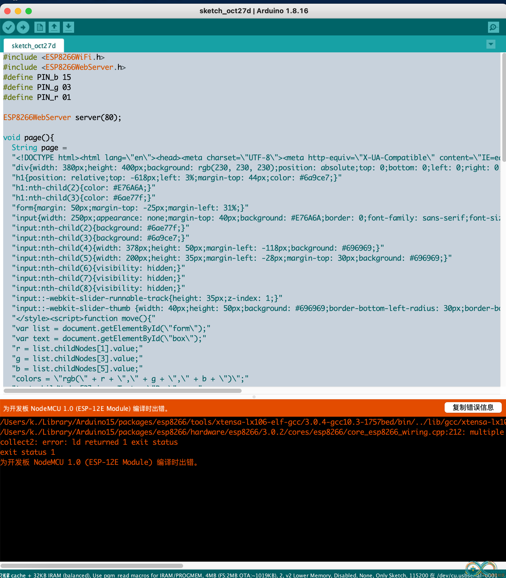Open a sketch with Open icon
506x578 pixels.
[x=54, y=27]
